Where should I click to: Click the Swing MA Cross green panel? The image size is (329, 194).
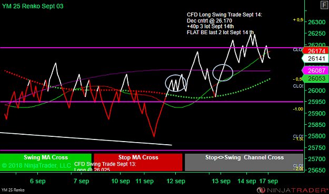click(x=45, y=162)
